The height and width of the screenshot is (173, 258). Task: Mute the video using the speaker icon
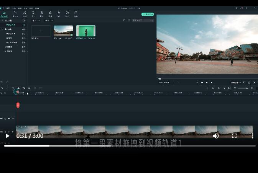(x=216, y=136)
